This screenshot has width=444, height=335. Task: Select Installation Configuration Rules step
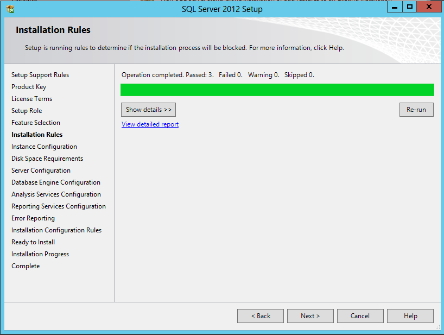coord(56,230)
